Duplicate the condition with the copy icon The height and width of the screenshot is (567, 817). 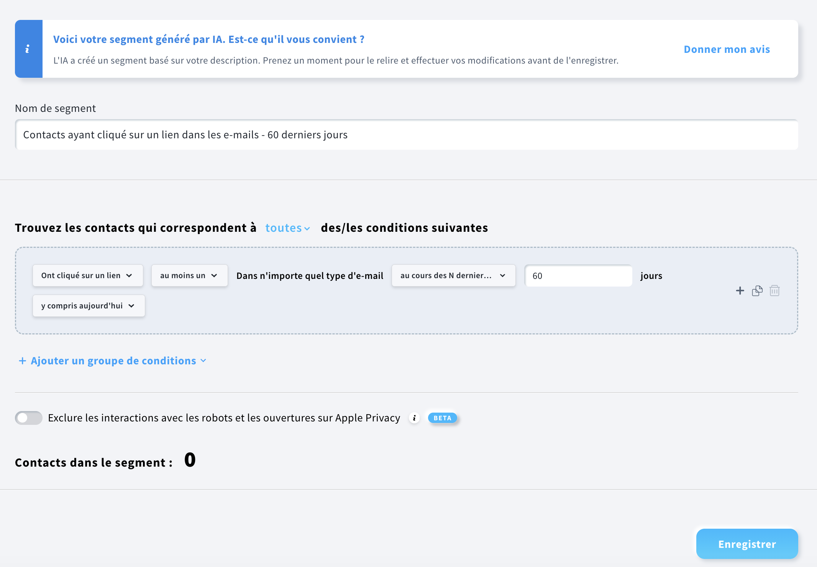[757, 291]
